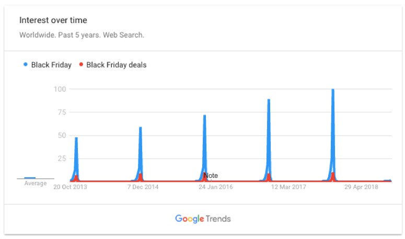
Task: Click the Average label under the bar
Action: point(36,183)
